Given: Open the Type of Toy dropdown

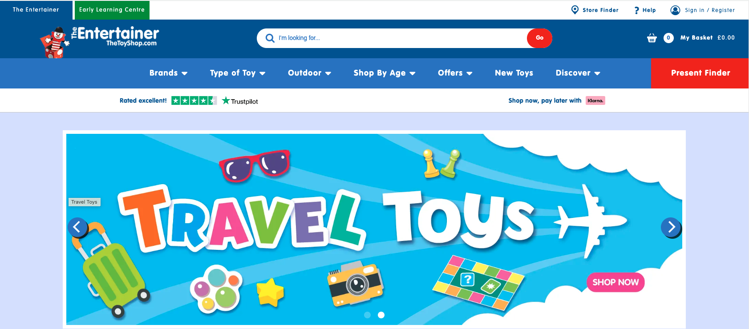Looking at the screenshot, I should 238,73.
